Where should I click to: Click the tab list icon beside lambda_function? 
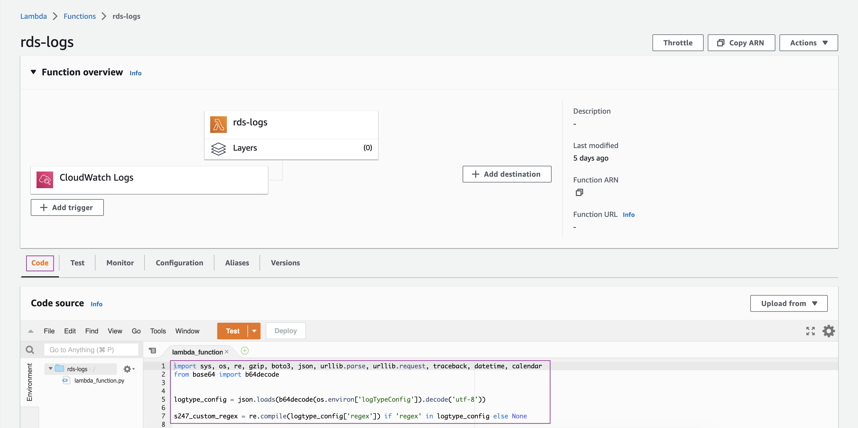[153, 350]
